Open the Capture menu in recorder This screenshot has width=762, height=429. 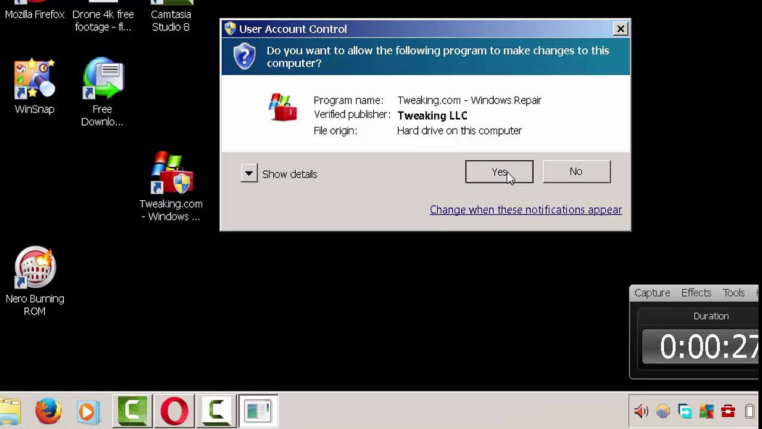coord(652,293)
